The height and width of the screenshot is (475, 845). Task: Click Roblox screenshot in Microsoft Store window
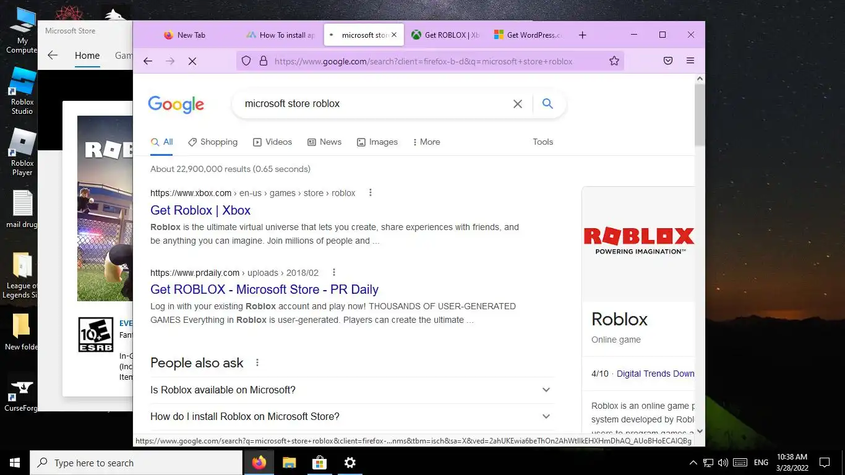[105, 208]
